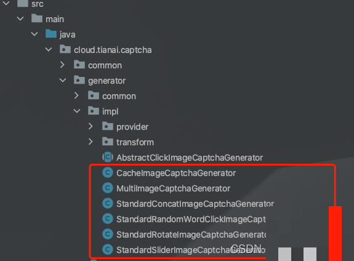Select the impl package label
The width and height of the screenshot is (354, 261).
point(110,111)
